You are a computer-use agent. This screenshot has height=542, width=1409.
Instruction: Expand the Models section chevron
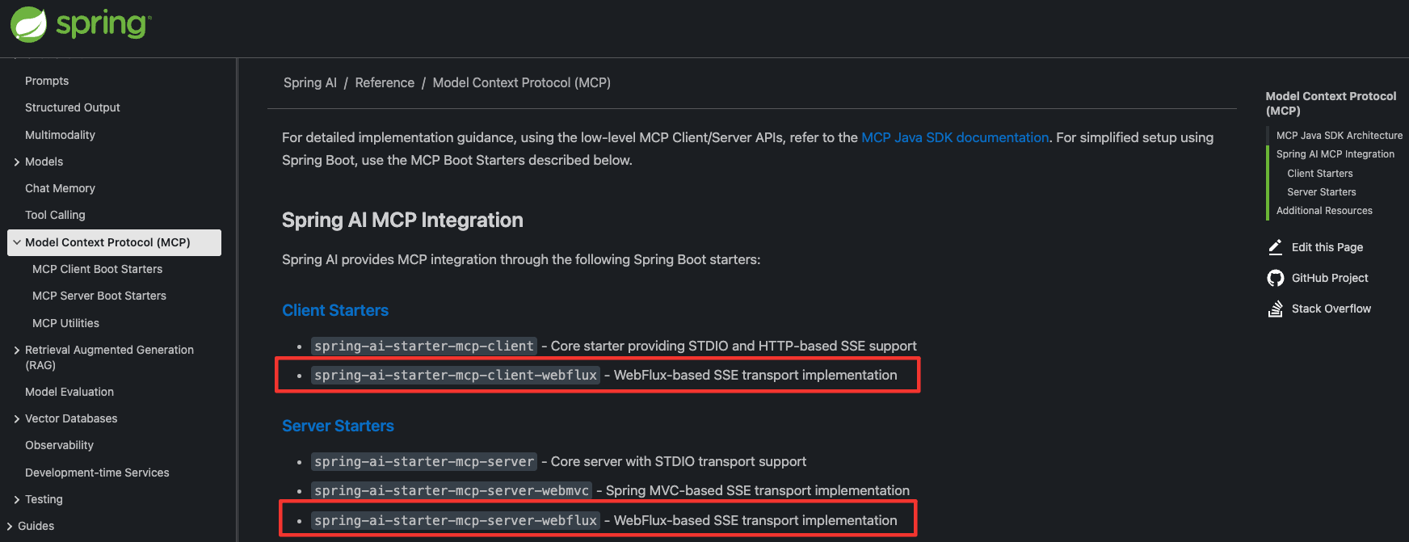pyautogui.click(x=17, y=162)
